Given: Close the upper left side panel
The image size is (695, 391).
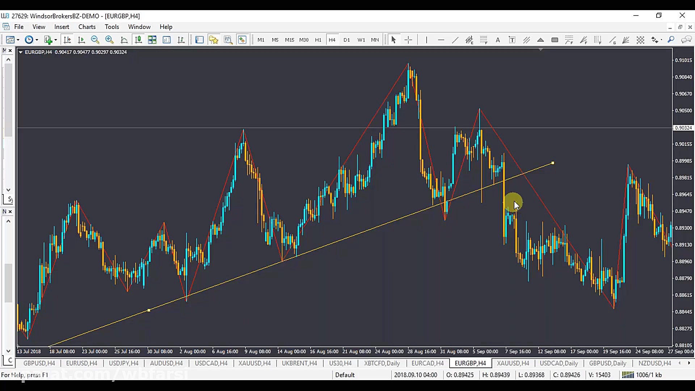Looking at the screenshot, I should pyautogui.click(x=10, y=50).
